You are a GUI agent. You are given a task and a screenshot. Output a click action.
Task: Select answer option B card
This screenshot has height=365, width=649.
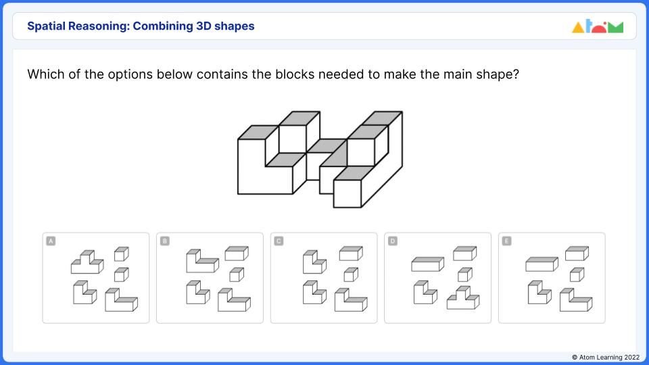coord(210,278)
